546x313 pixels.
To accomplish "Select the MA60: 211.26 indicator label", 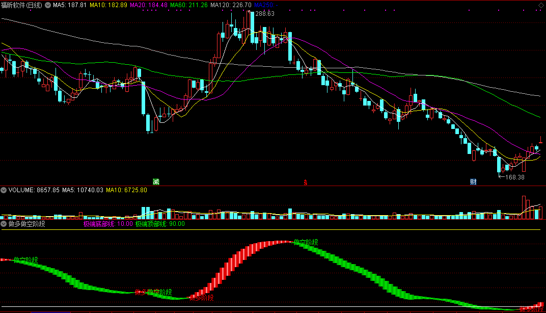I will click(189, 5).
